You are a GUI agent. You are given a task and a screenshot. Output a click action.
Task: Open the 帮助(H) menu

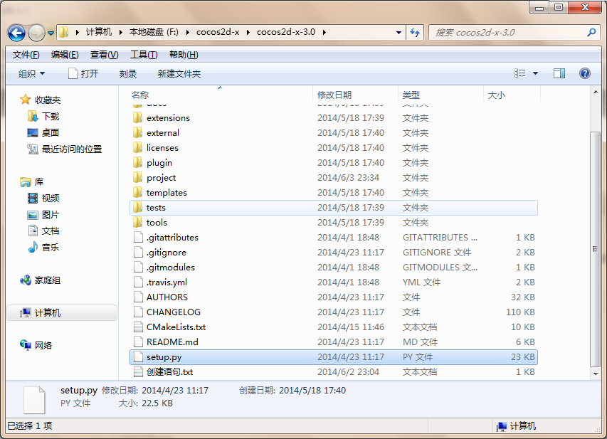pyautogui.click(x=184, y=55)
